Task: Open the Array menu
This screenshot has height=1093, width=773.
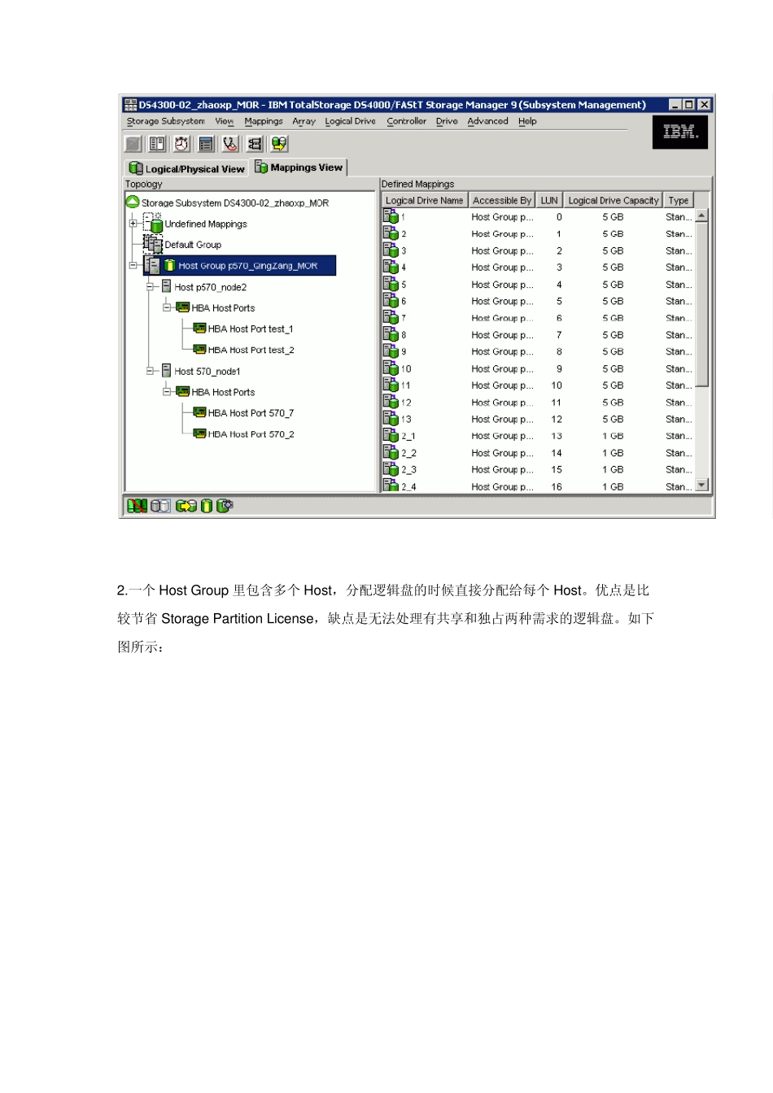Action: [x=304, y=121]
